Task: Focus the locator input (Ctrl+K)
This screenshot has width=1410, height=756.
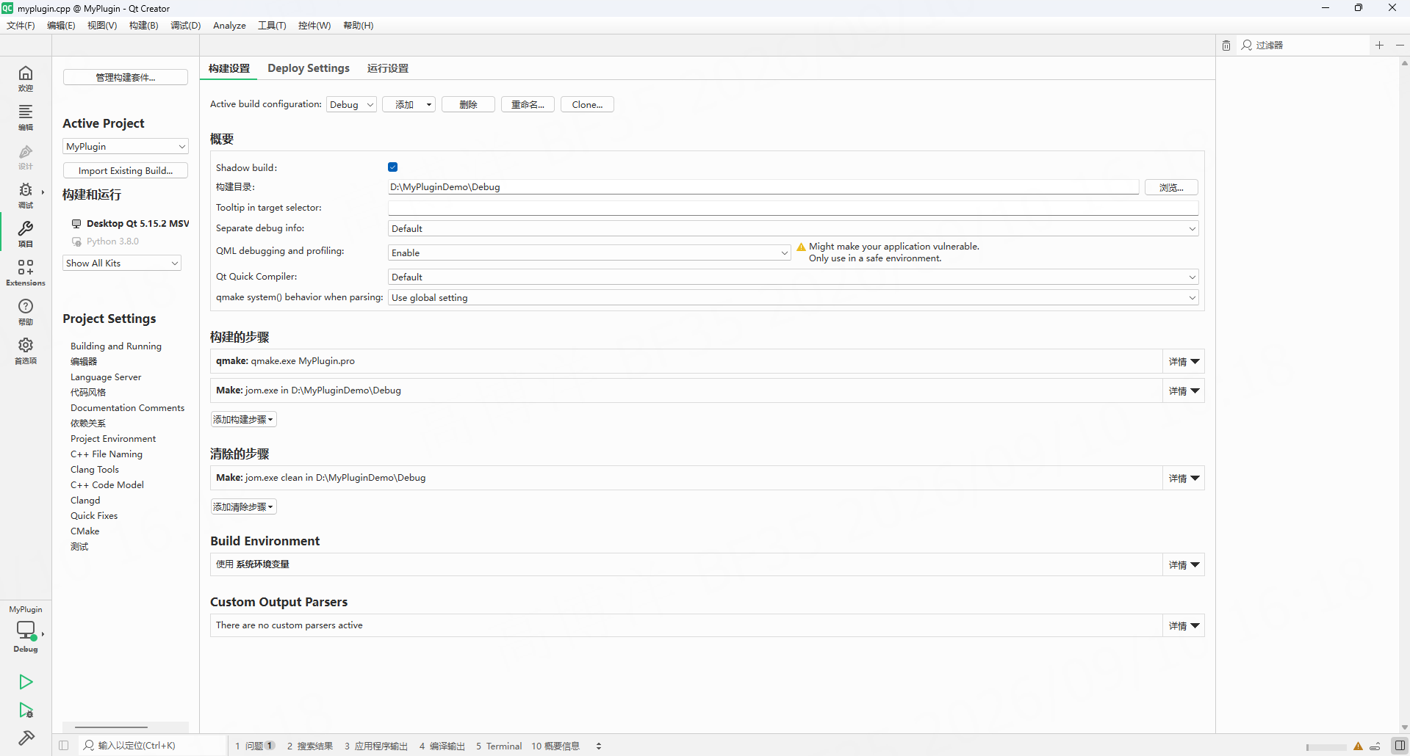Action: point(153,746)
